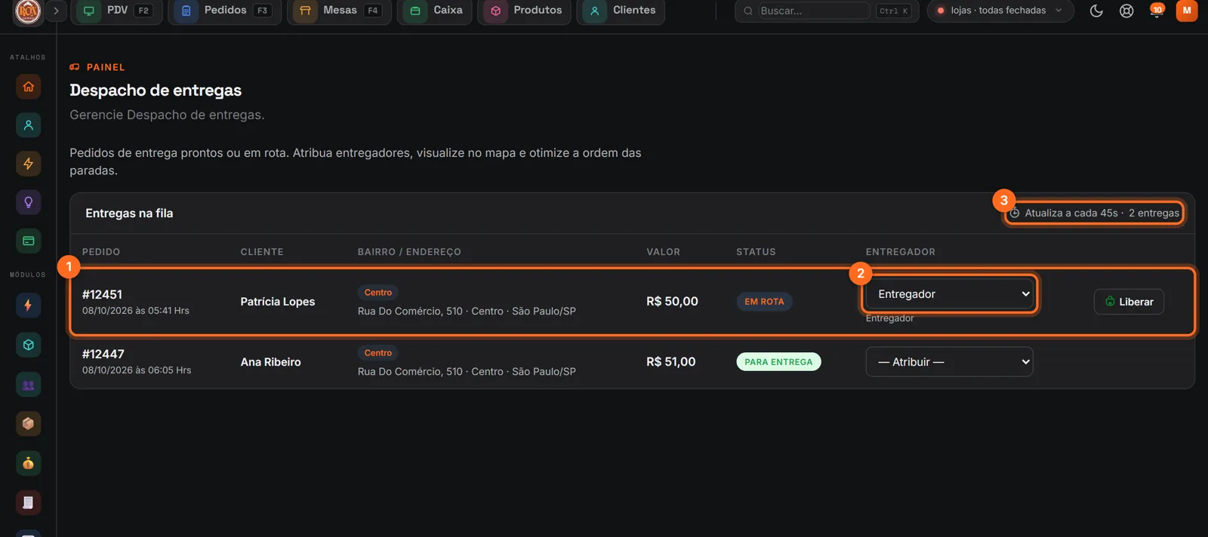Open the 'lojas · todas fechadas' store selector

[1000, 11]
